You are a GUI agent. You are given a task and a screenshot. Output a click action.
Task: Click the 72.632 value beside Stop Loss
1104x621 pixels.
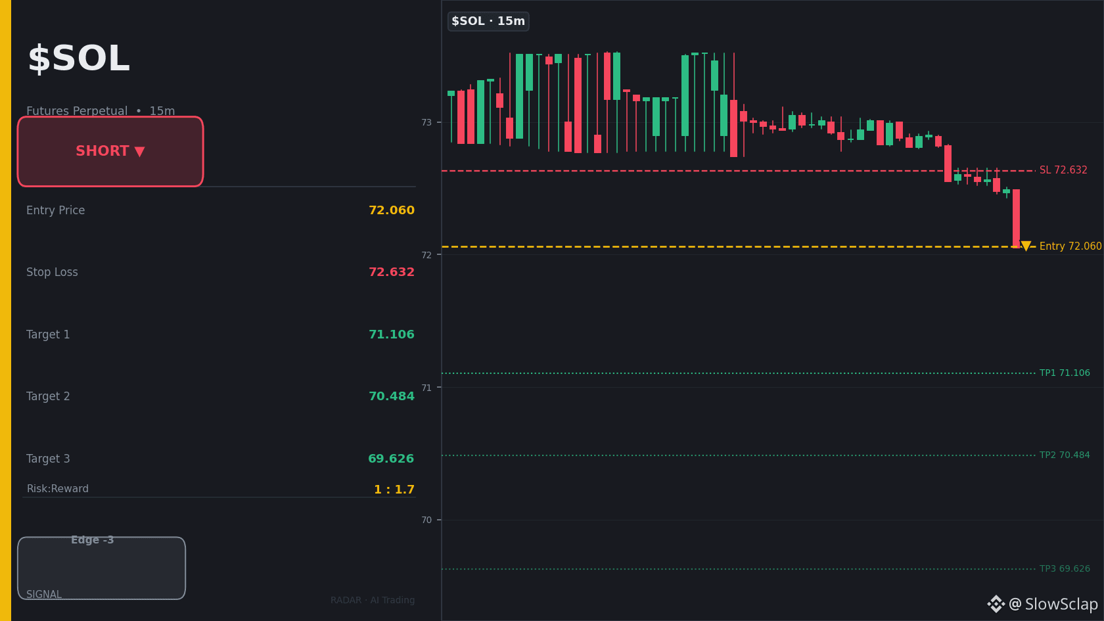(392, 272)
